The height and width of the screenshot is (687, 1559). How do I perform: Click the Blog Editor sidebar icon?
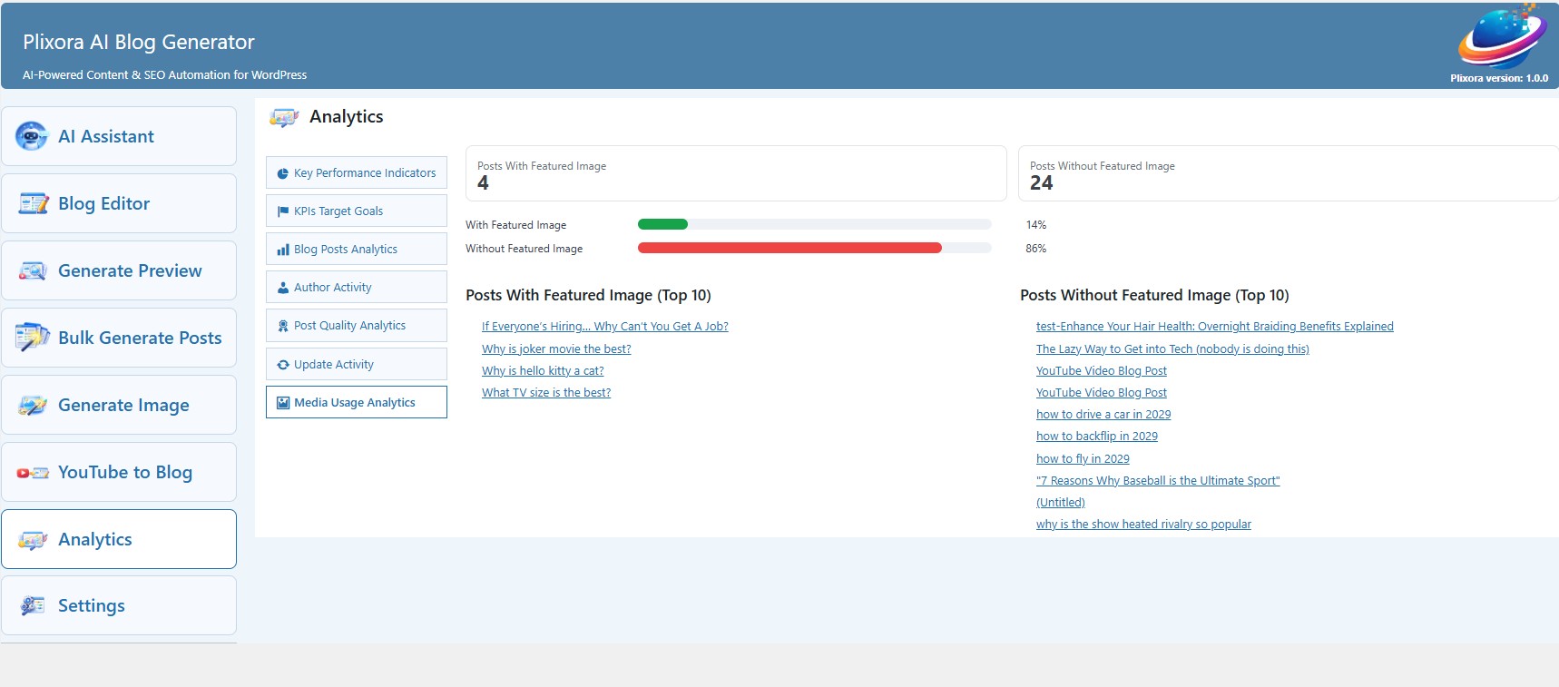tap(34, 203)
